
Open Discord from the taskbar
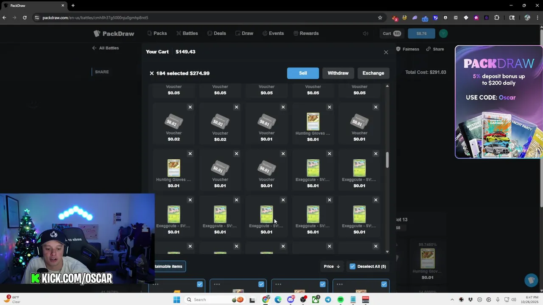coord(291,300)
